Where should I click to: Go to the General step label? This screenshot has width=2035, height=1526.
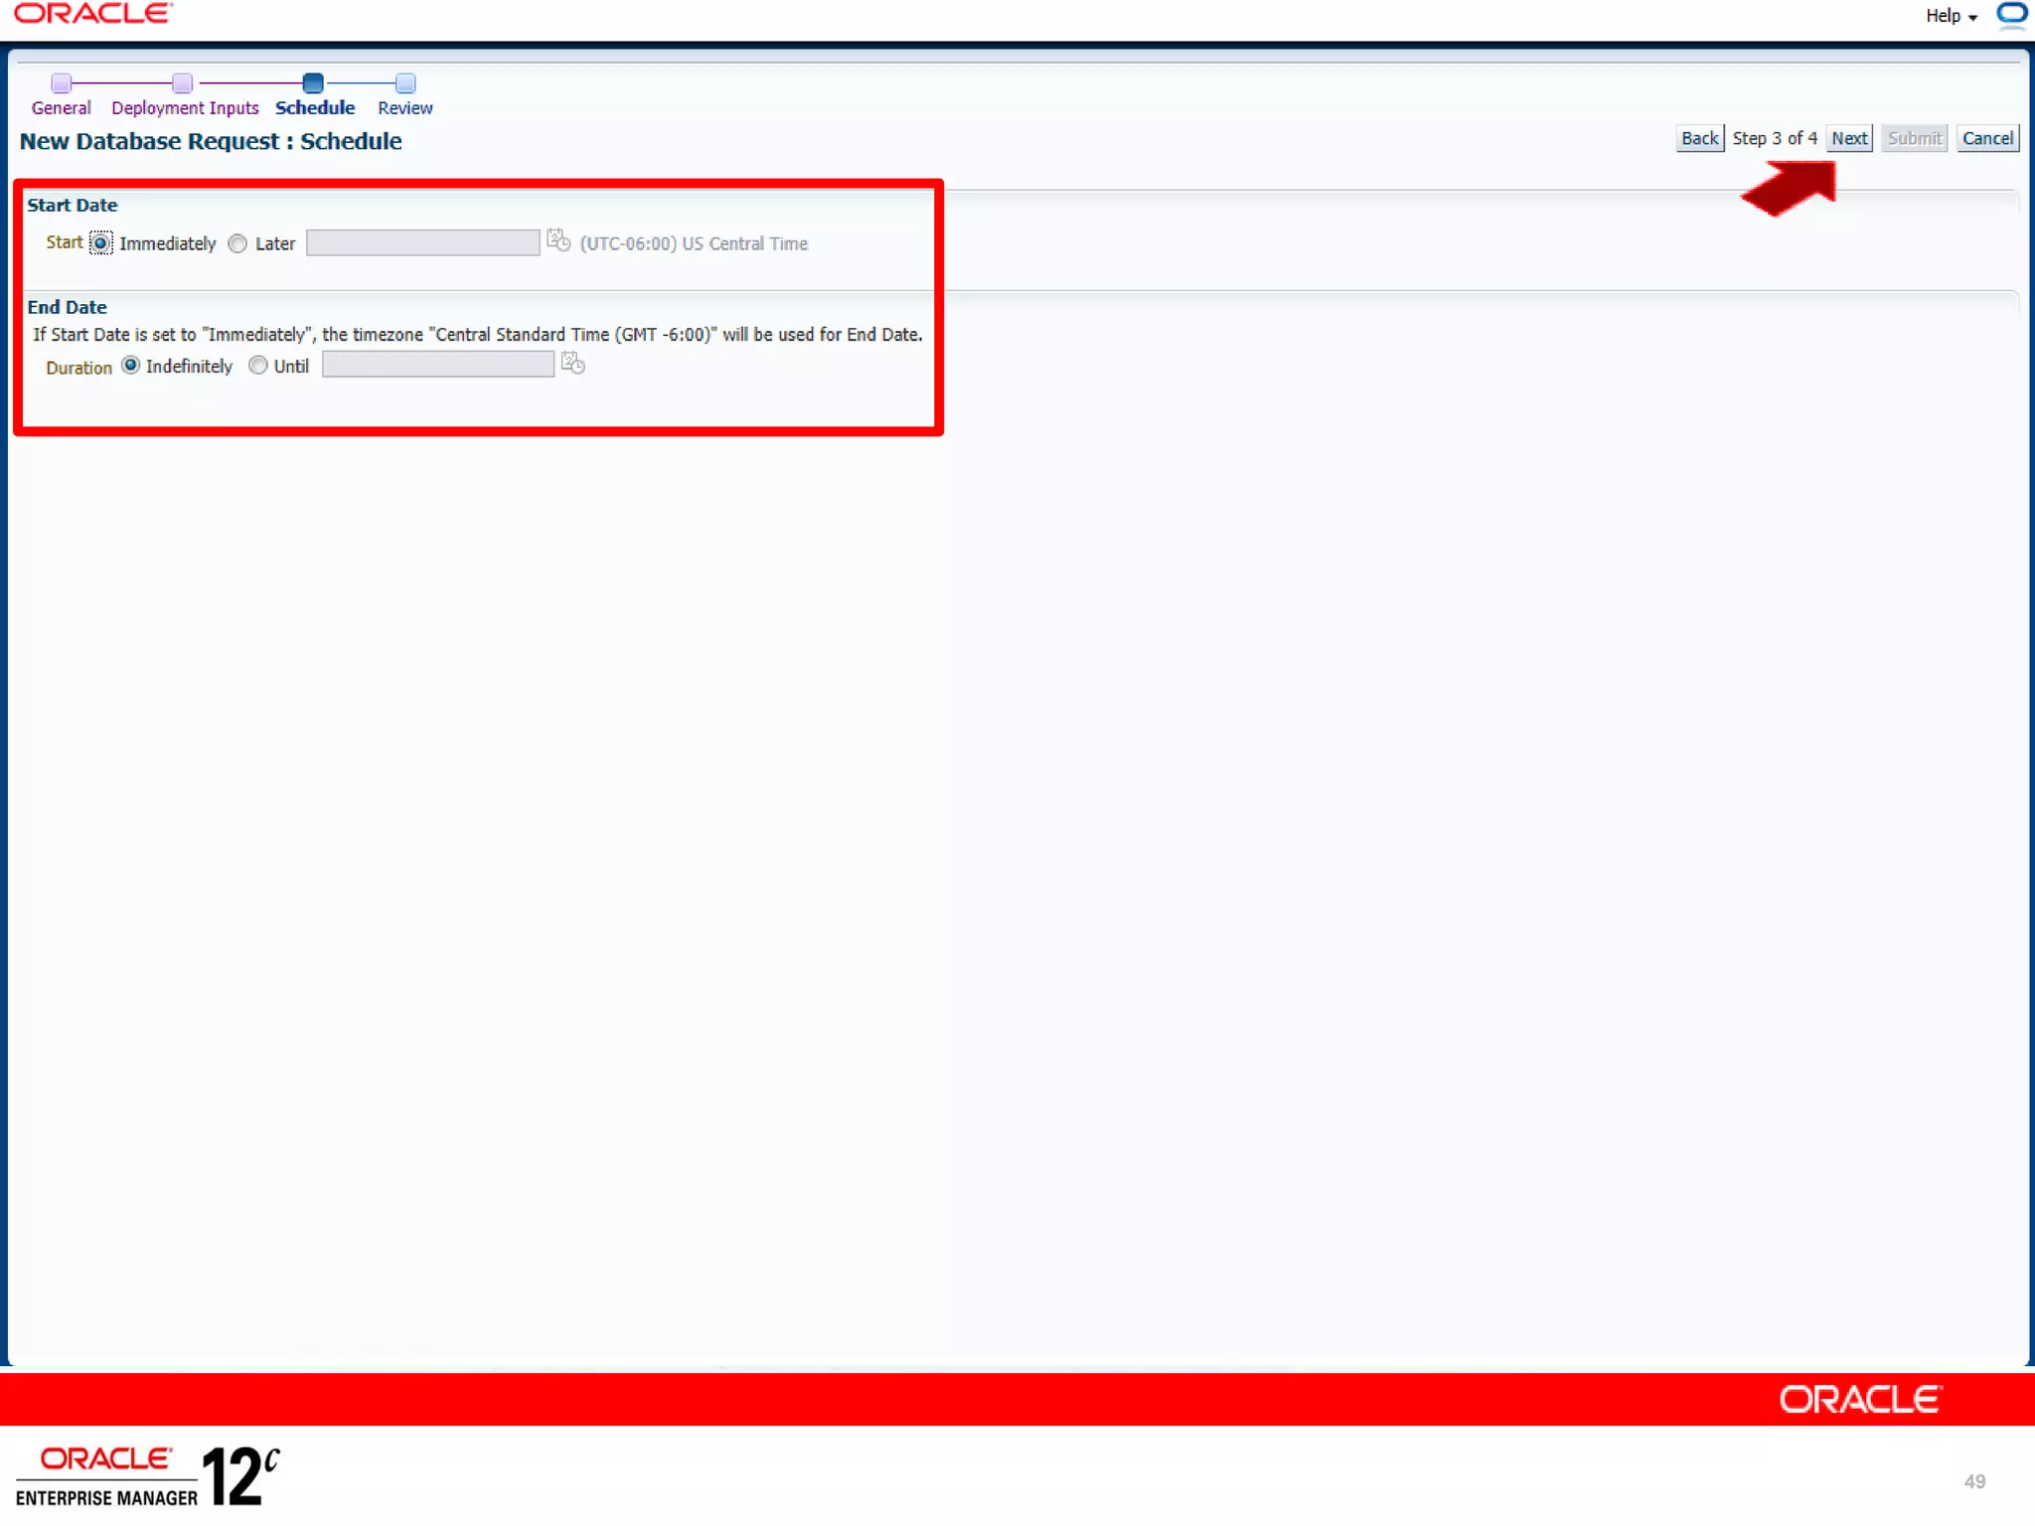[x=62, y=108]
